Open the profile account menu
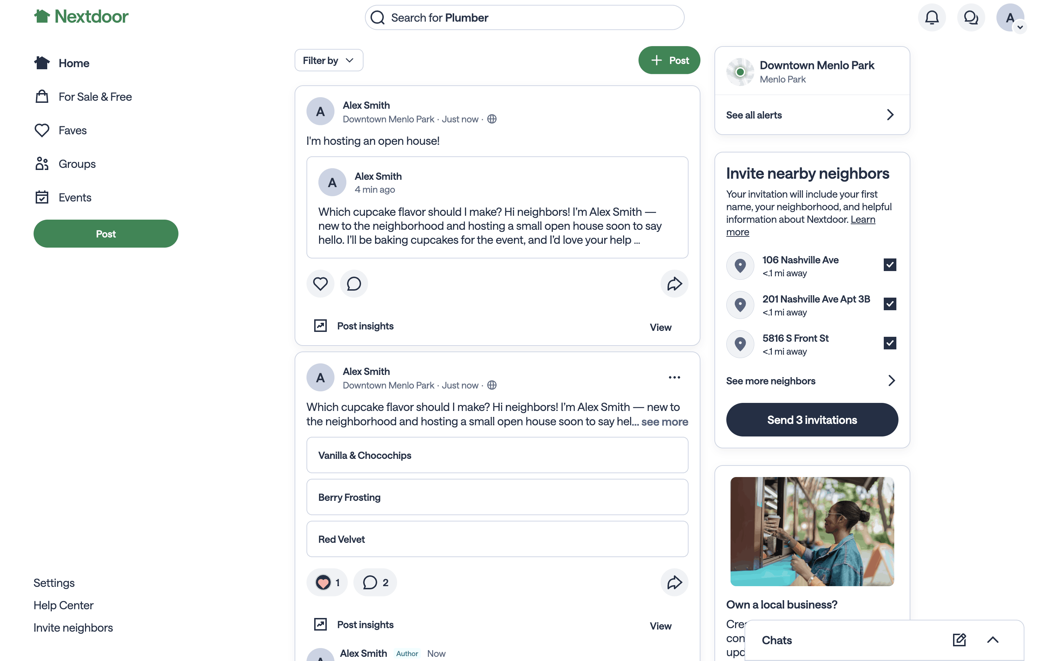This screenshot has height=661, width=1058. [1010, 17]
